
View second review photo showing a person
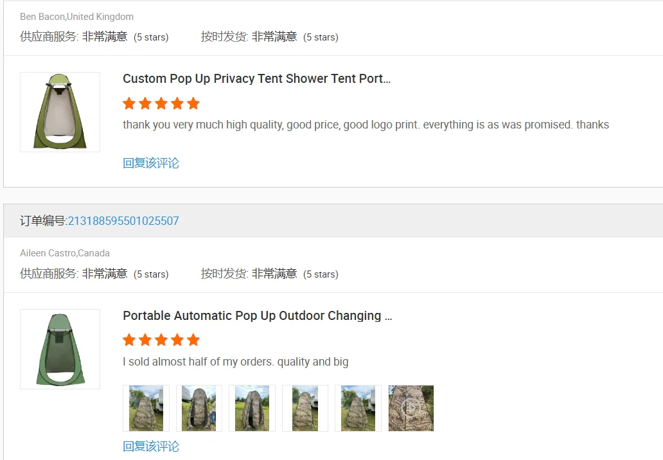pos(199,408)
